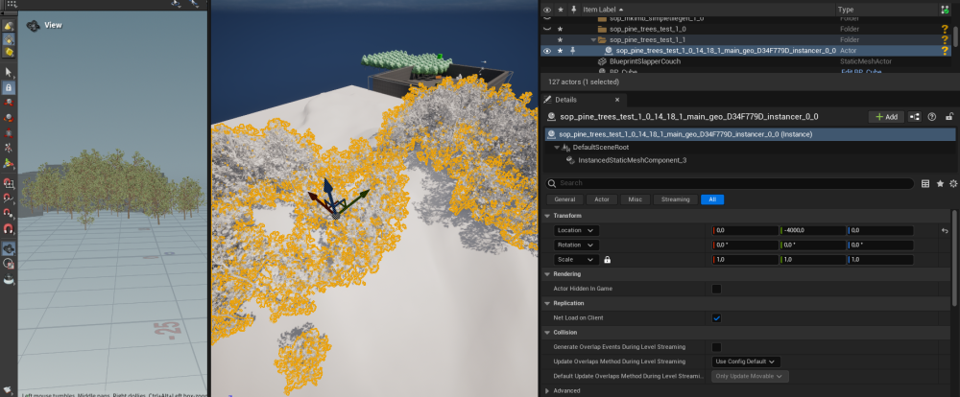Select the All filter tab
960x397 pixels.
[712, 199]
